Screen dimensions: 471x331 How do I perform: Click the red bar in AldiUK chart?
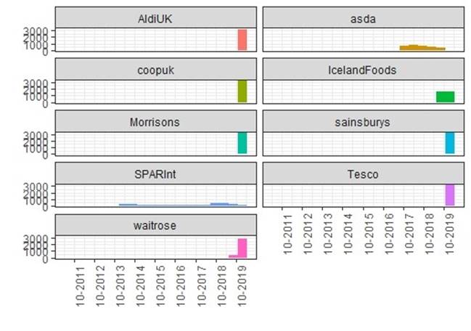(242, 40)
